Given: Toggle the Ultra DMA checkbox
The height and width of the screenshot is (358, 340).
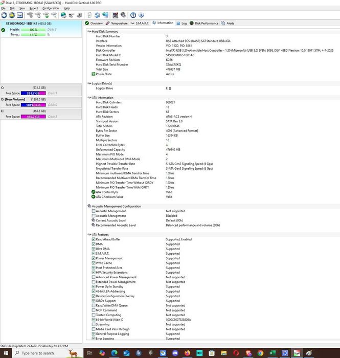Looking at the screenshot, I should coord(94,249).
